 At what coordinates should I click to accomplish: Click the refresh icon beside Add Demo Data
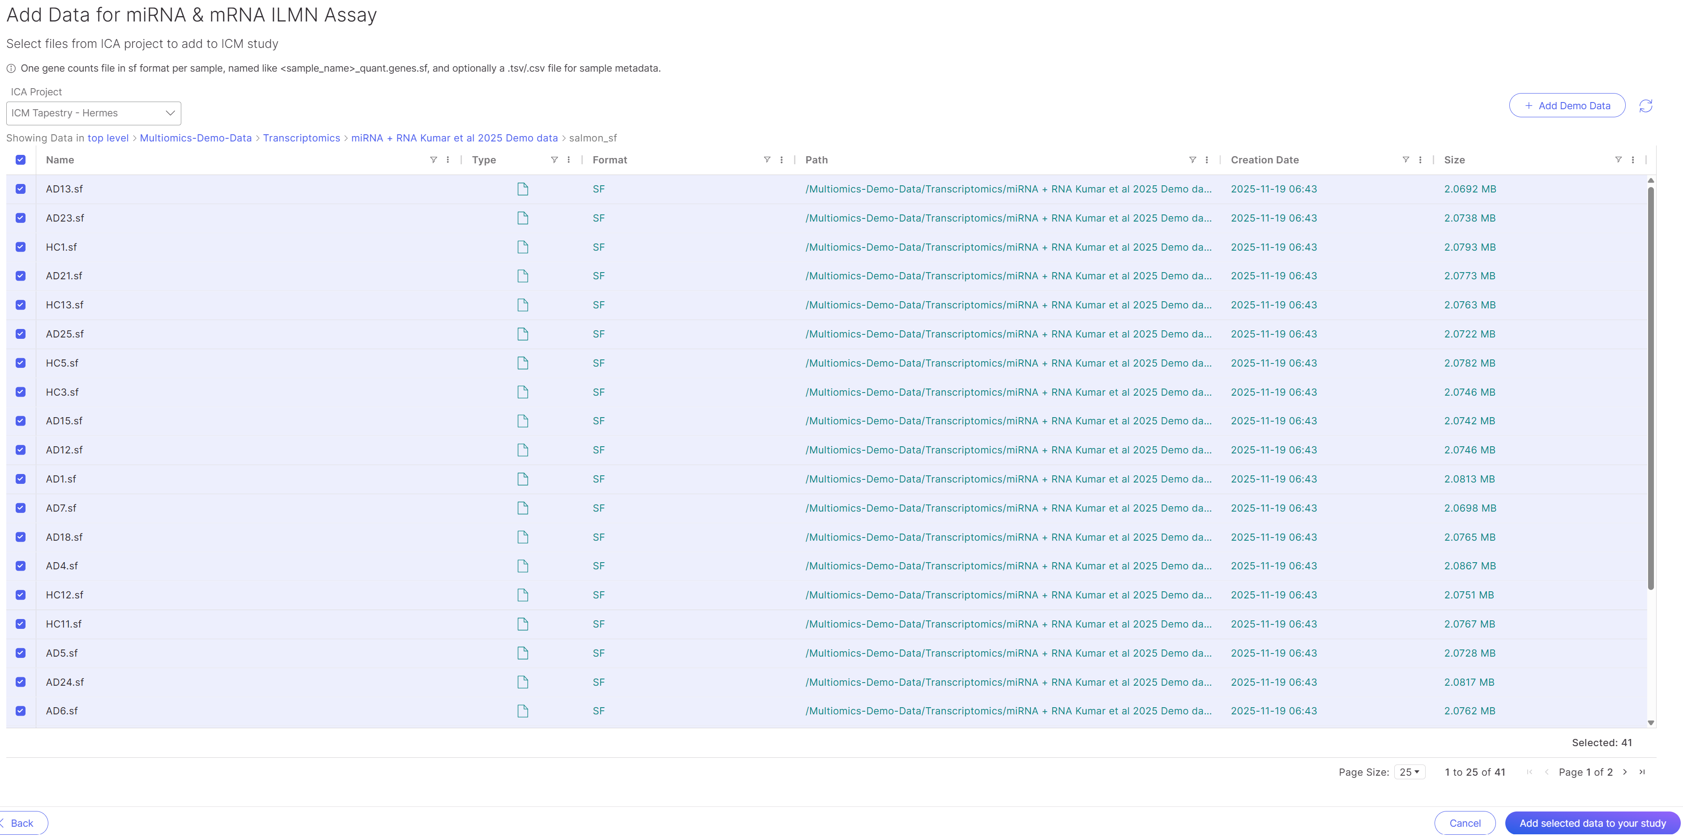pyautogui.click(x=1645, y=106)
